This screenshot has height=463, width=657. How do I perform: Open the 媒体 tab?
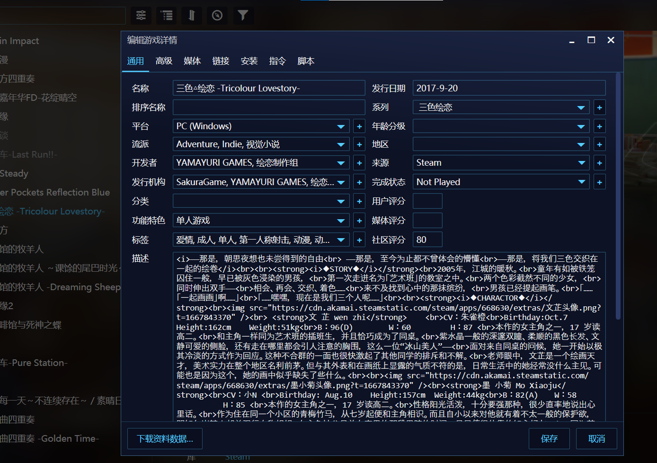(x=192, y=61)
